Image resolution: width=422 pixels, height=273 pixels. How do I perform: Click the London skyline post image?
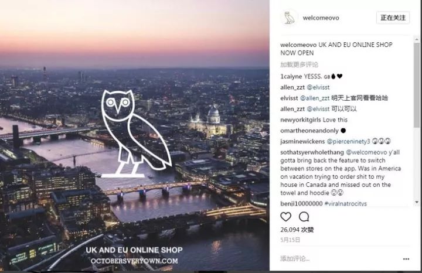click(x=135, y=136)
